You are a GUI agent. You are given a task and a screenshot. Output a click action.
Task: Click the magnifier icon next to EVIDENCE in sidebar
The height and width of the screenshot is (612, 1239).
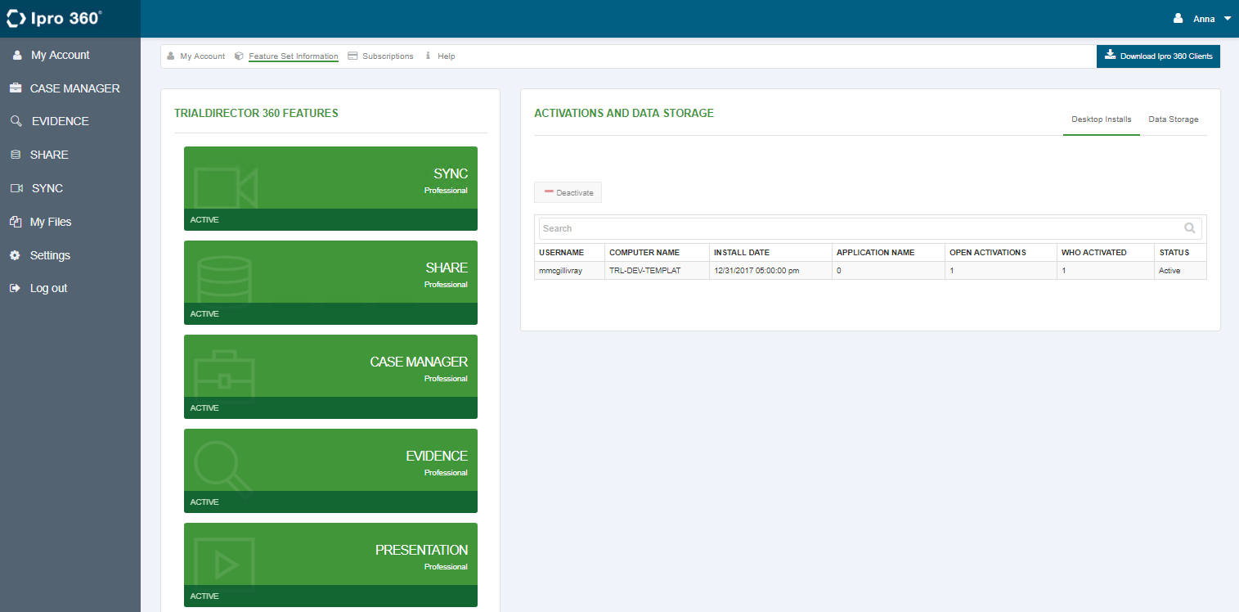point(16,121)
